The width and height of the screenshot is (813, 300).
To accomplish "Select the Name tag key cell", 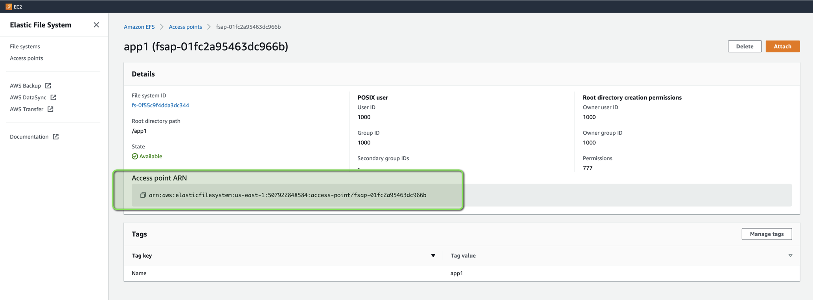I will 139,273.
